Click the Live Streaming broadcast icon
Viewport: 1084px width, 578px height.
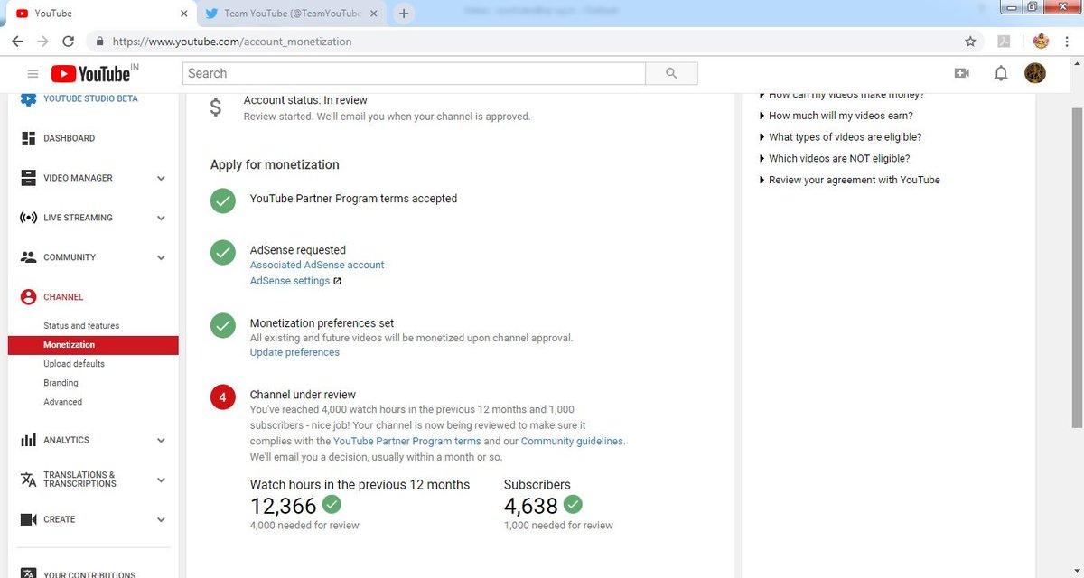click(x=28, y=218)
